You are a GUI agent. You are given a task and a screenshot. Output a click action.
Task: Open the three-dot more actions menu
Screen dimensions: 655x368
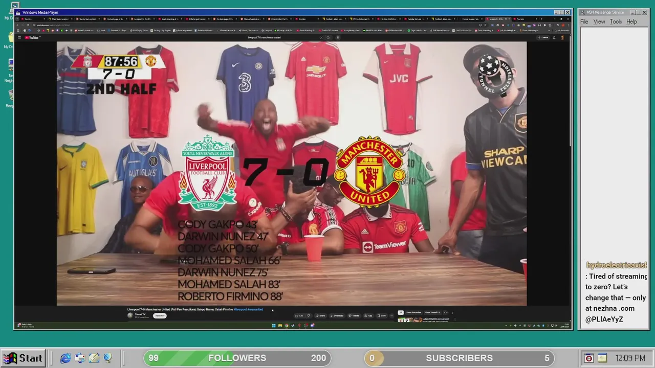(391, 316)
